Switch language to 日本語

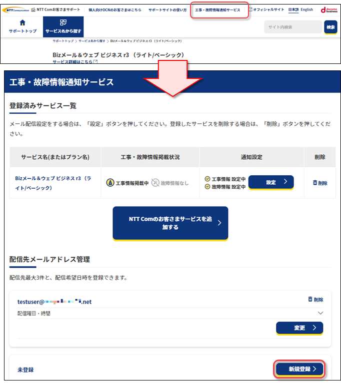pos(293,9)
